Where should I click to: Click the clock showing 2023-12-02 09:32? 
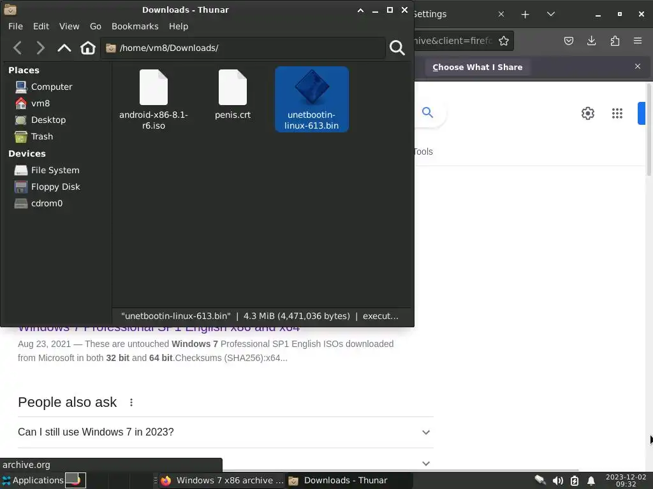coord(626,480)
